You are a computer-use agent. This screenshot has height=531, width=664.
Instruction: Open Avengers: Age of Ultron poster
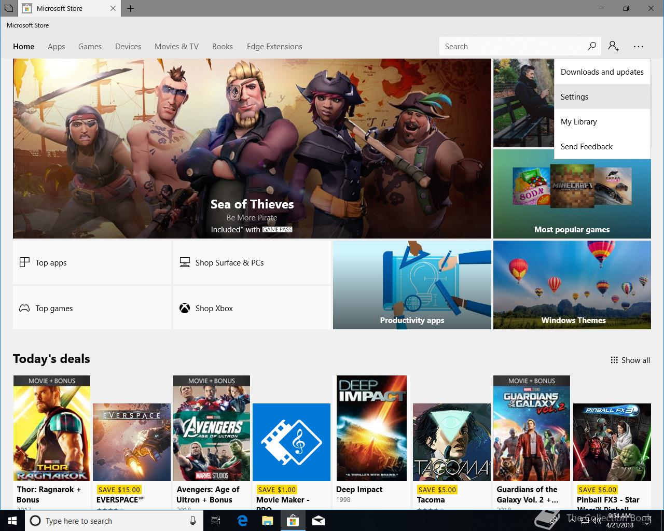click(212, 428)
